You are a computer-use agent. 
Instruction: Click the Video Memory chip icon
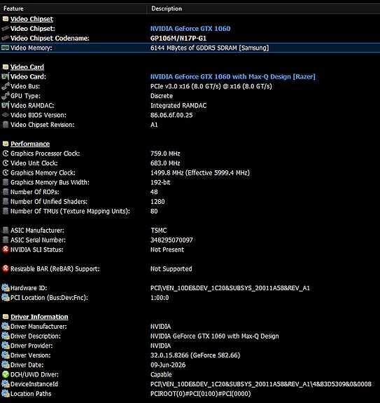pos(5,48)
